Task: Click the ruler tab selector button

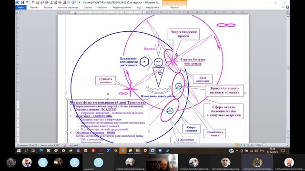Action: point(18,12)
